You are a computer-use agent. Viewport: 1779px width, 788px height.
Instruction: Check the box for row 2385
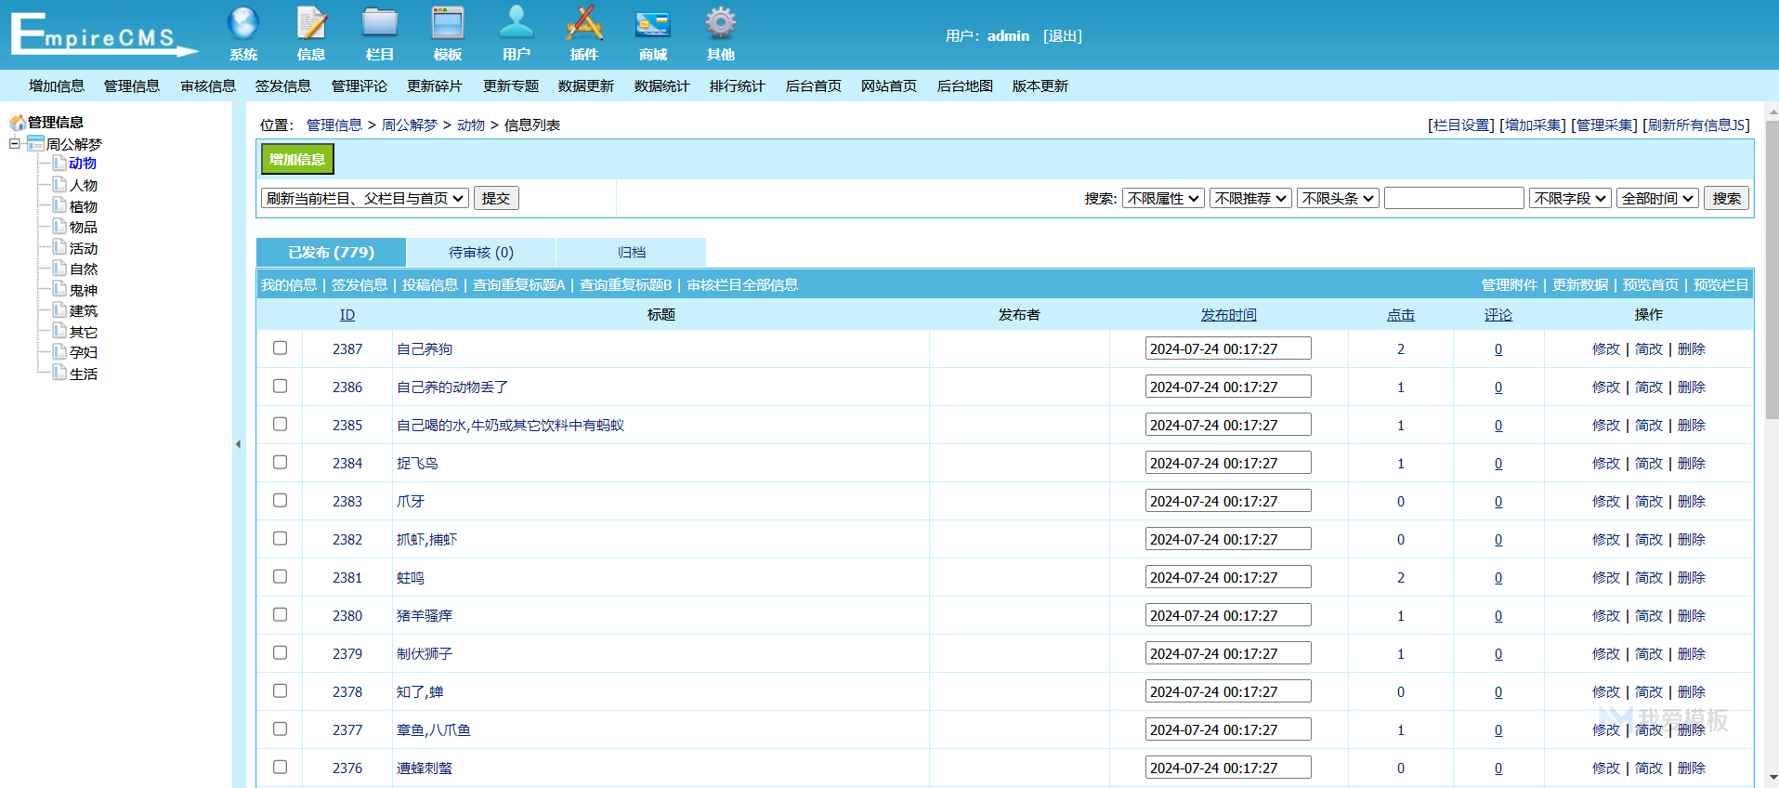pos(280,424)
